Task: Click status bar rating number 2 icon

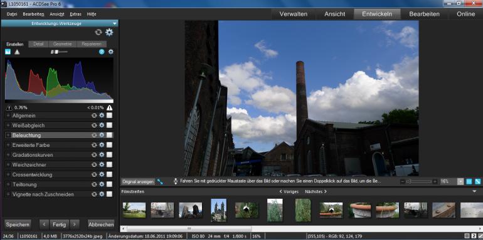Action: [x=474, y=236]
